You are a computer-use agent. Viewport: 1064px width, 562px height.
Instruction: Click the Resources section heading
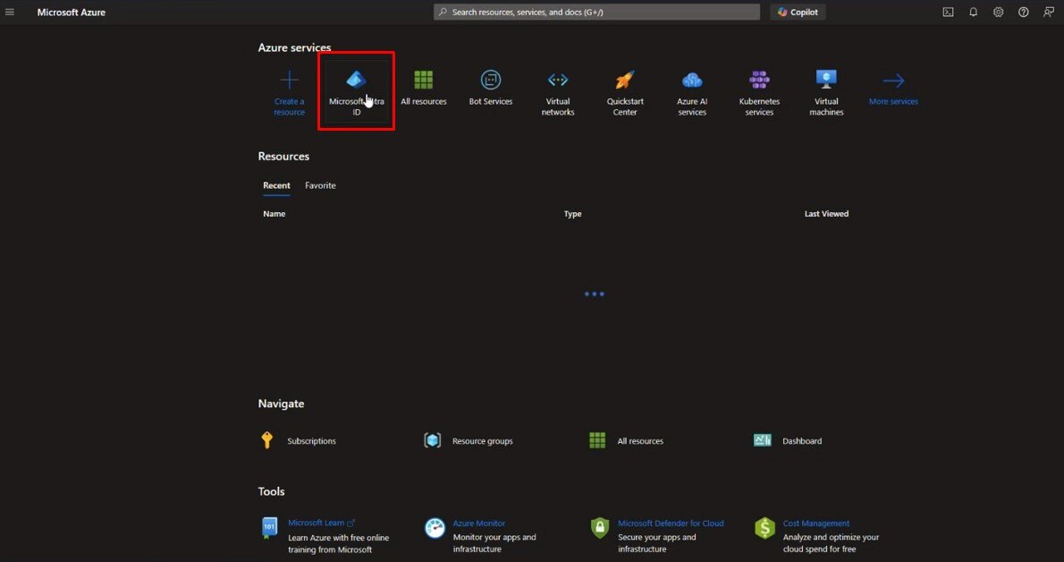pyautogui.click(x=283, y=157)
